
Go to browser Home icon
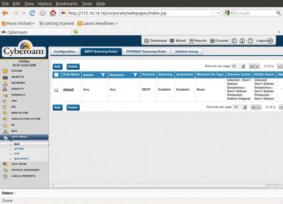click(53, 13)
